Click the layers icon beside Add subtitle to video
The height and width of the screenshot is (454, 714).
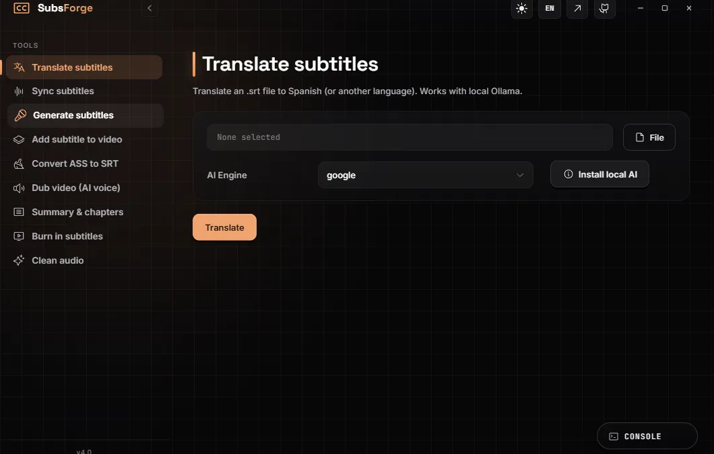tap(19, 140)
